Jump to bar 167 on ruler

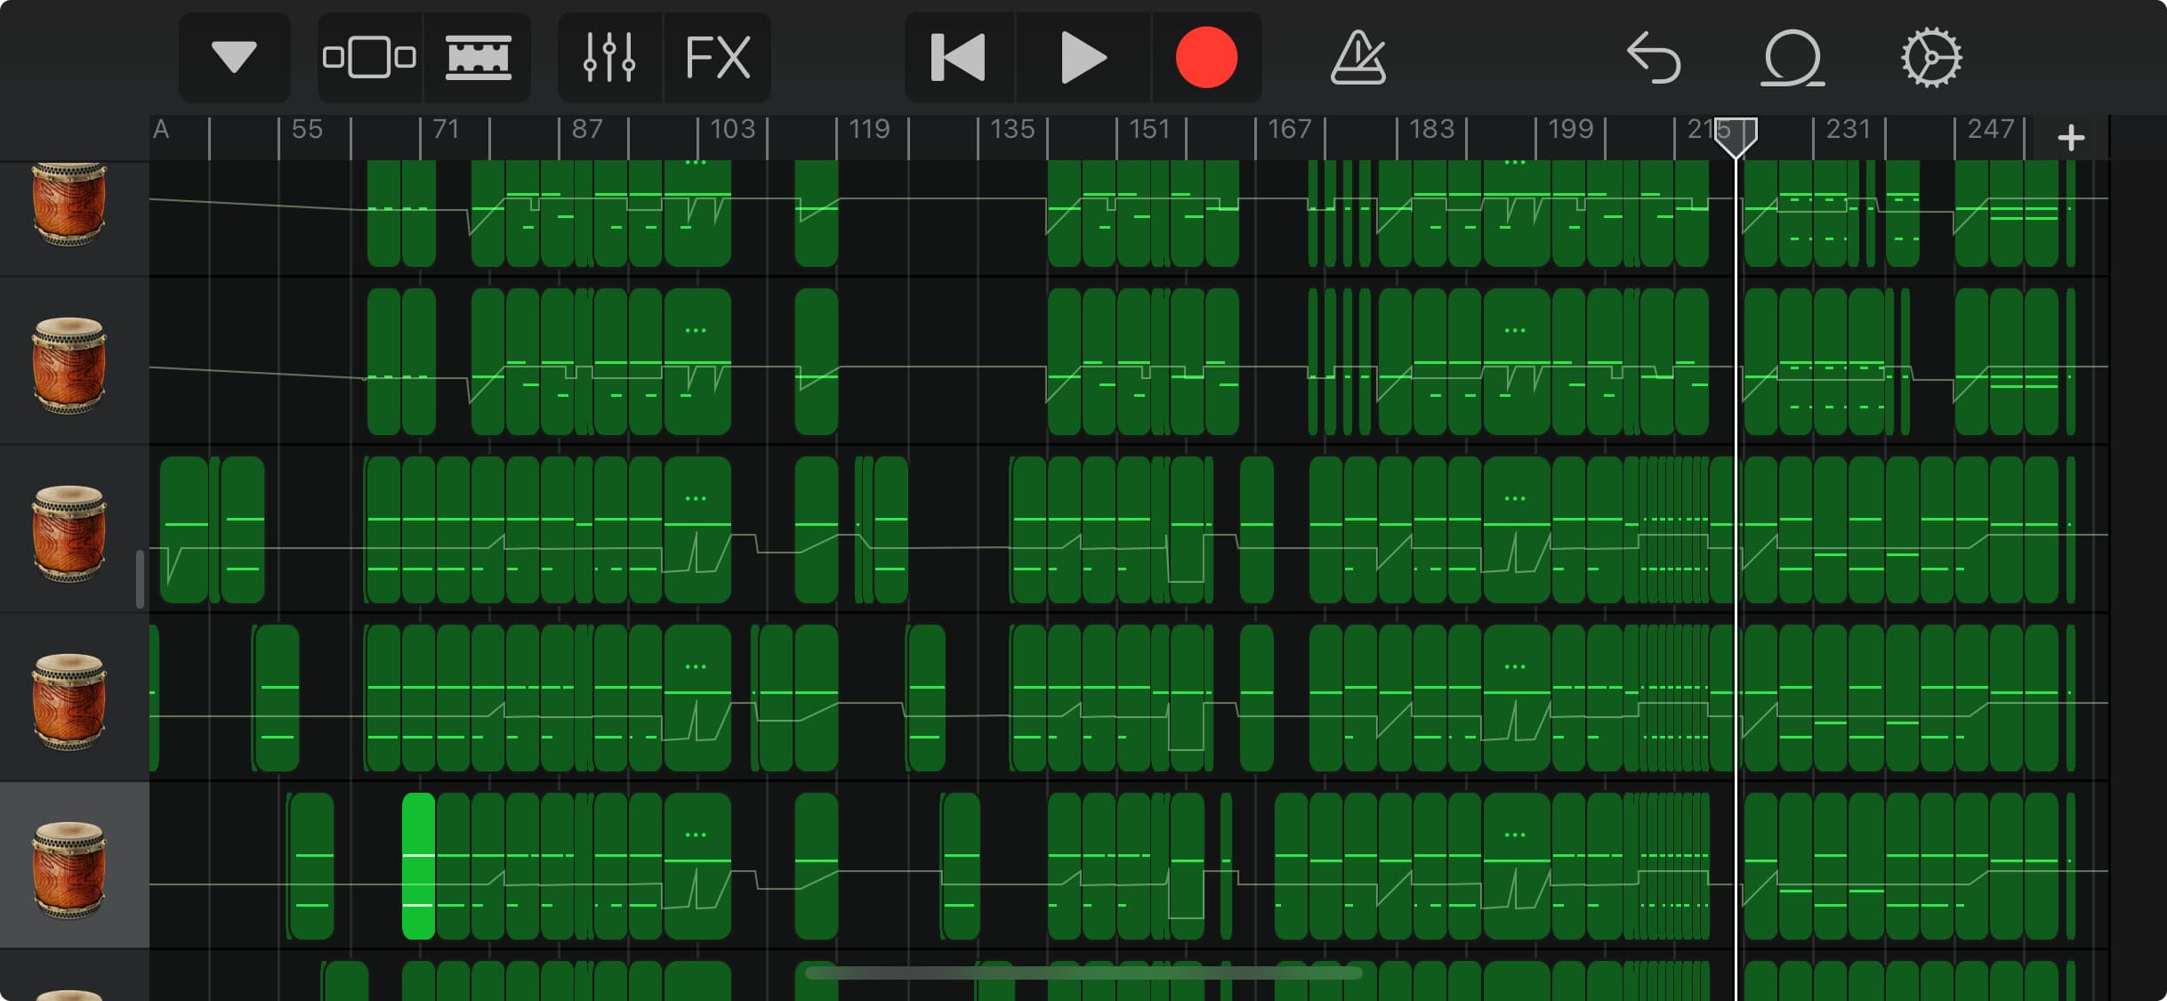pyautogui.click(x=1289, y=130)
